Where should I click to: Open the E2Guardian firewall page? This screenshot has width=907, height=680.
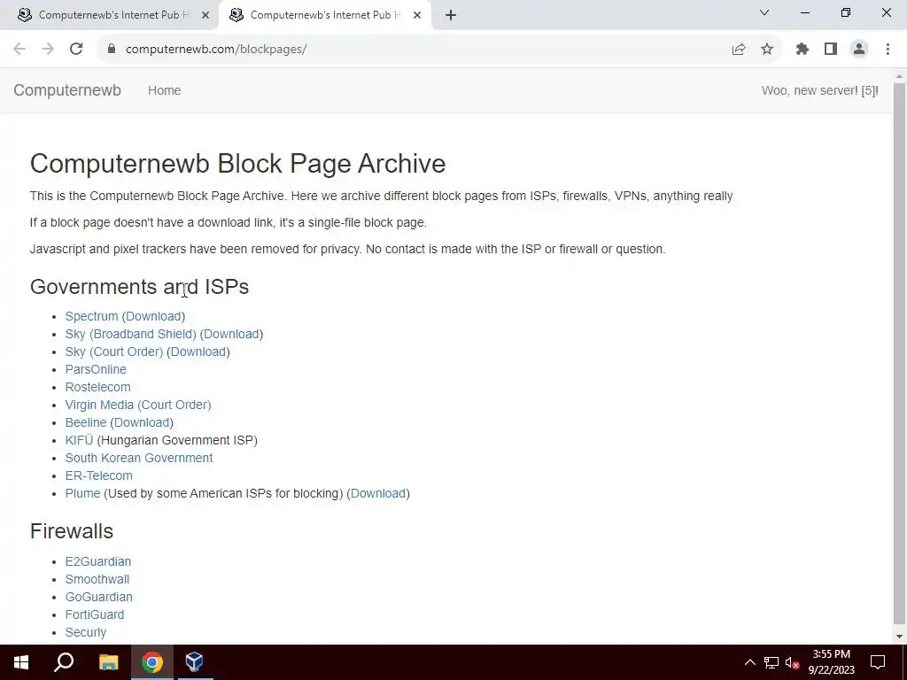[x=98, y=561]
